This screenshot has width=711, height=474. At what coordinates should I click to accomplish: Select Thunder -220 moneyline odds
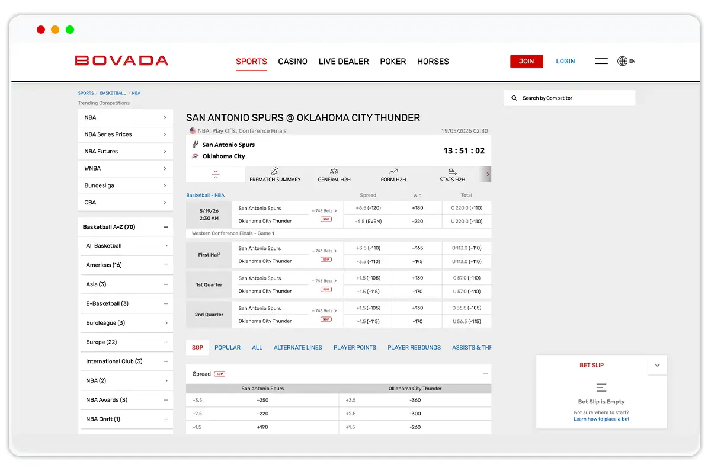418,221
